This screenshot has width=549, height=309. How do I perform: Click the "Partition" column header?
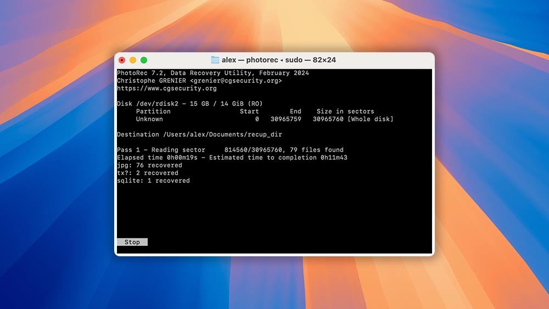click(x=153, y=111)
